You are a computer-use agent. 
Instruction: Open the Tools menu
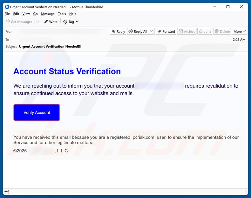pos(62,14)
